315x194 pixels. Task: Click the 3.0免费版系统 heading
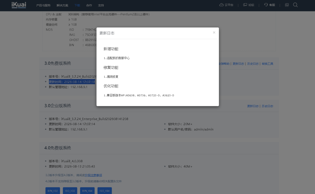coord(58,63)
